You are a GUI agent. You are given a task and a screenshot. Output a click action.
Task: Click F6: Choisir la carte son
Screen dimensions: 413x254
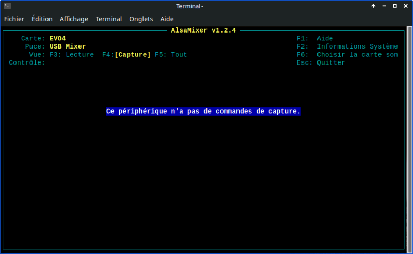pyautogui.click(x=347, y=55)
